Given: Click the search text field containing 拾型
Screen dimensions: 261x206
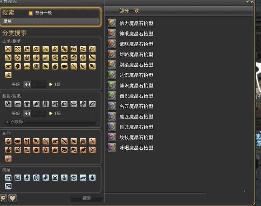Looking at the screenshot, I should point(51,21).
